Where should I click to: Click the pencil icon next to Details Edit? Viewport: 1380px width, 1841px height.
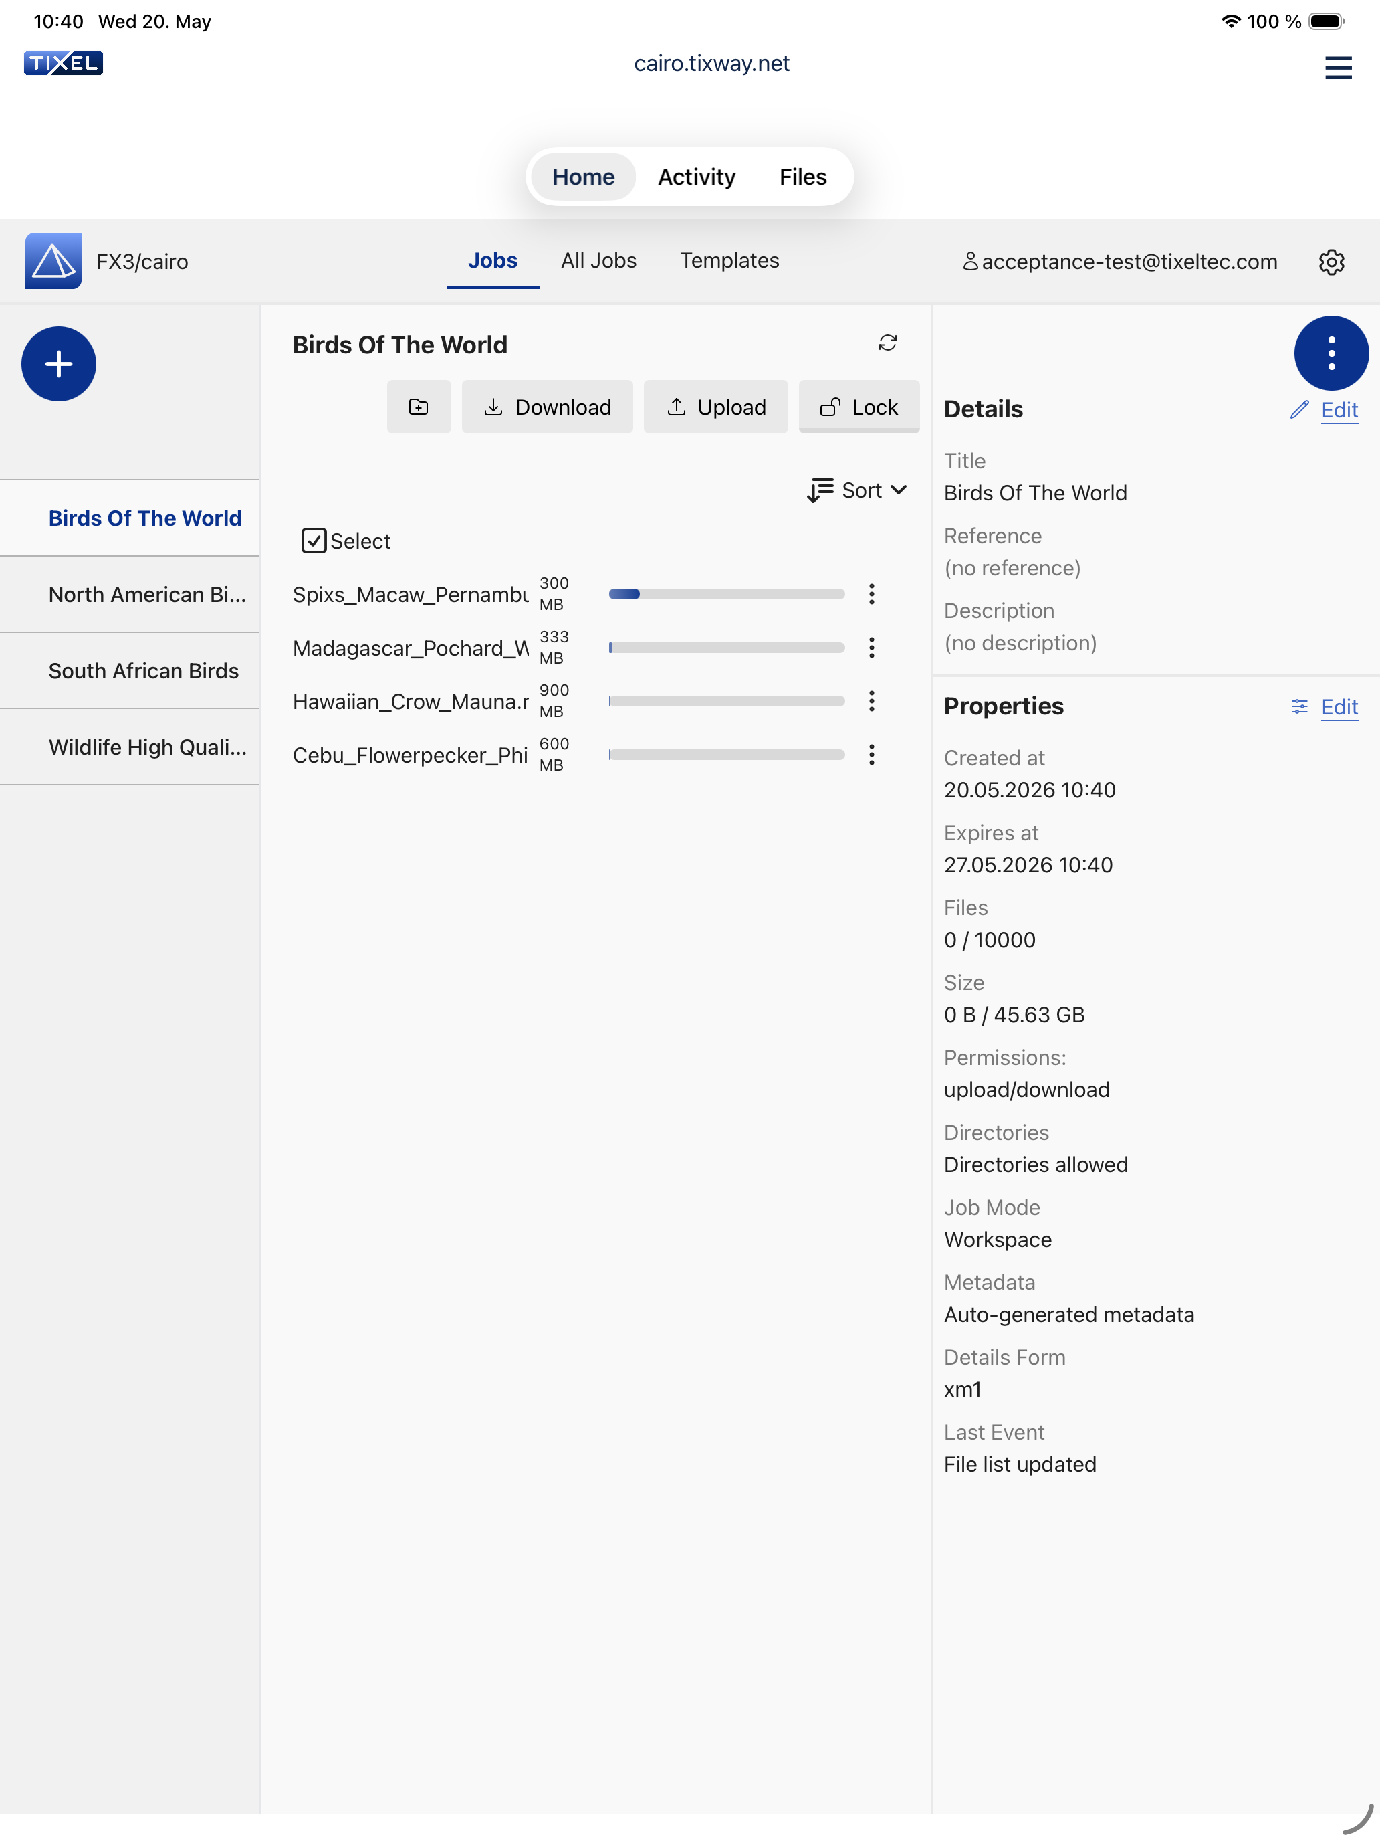1298,409
